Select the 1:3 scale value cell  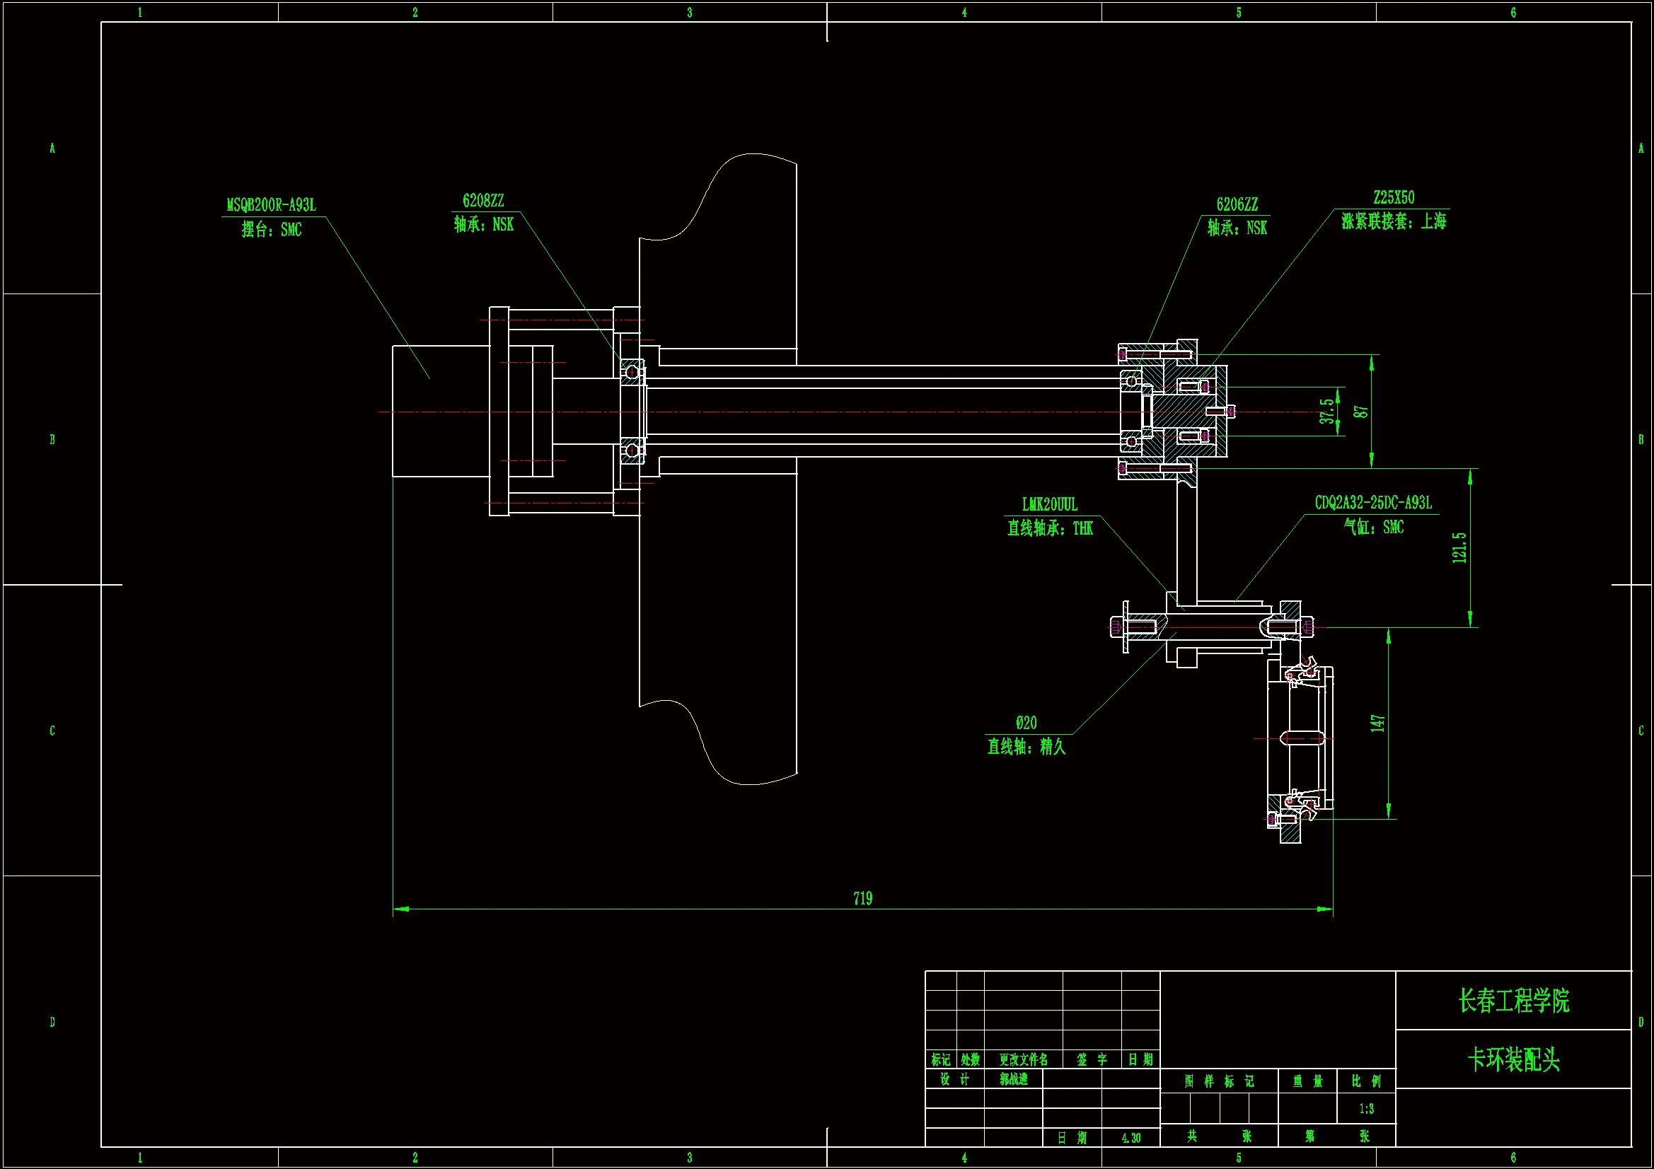1366,1109
